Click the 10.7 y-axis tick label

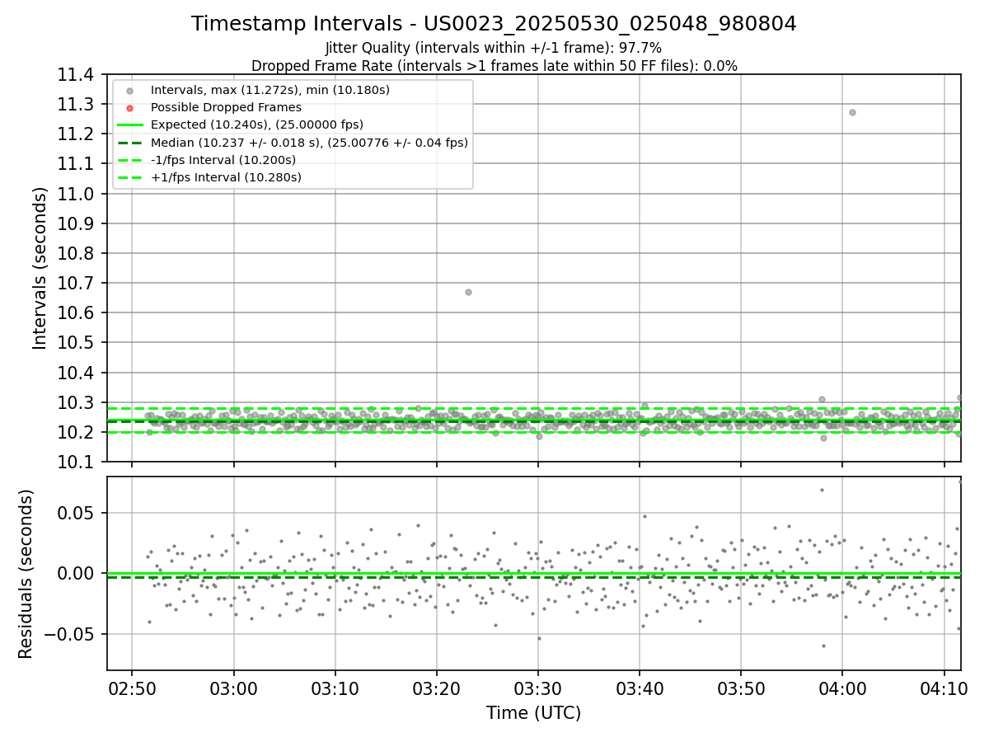tap(77, 283)
